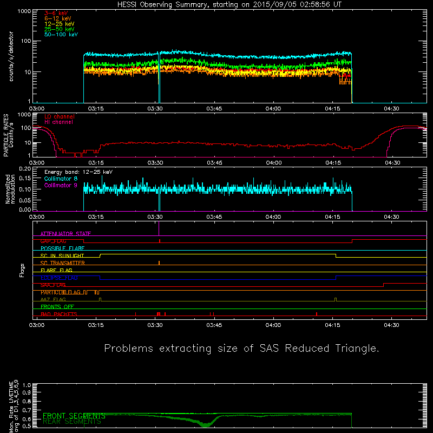Viewport: 433px width, 433px height.
Task: Click the PARTICLE RATES axis label
Action: coord(8,135)
